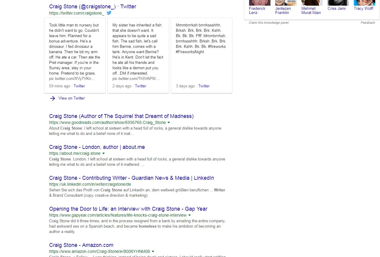The height and width of the screenshot is (257, 380).
Task: Open the twitter.com/craigstone_ URL
Action: [x=76, y=13]
